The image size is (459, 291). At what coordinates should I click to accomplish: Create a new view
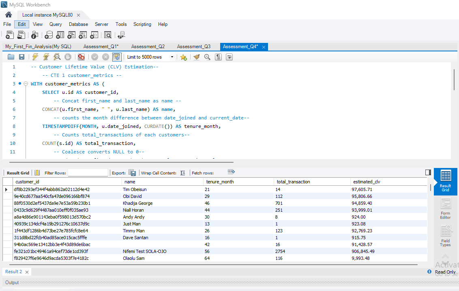coord(71,35)
